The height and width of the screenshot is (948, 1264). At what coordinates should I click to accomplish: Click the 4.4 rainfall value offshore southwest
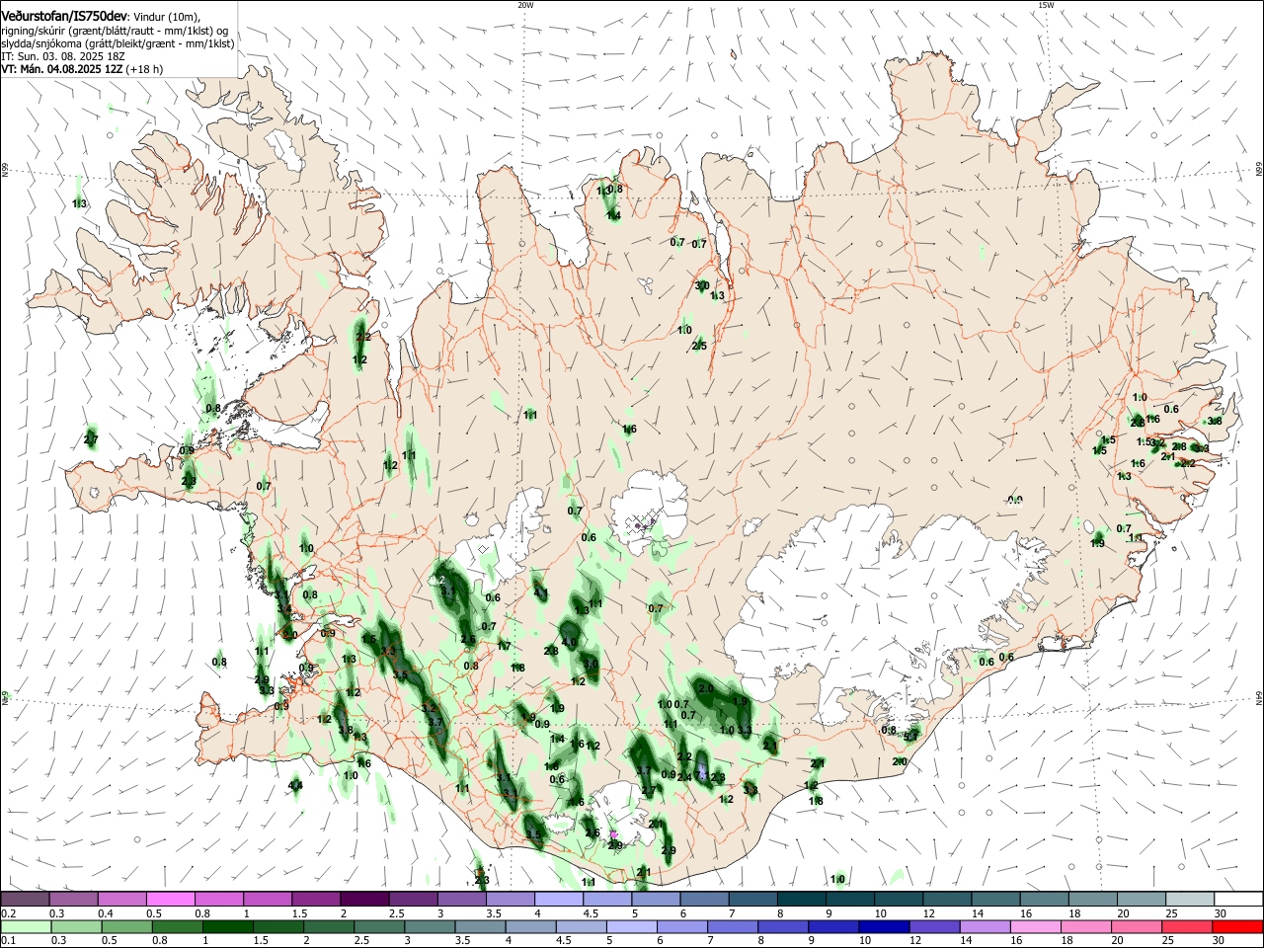[295, 786]
